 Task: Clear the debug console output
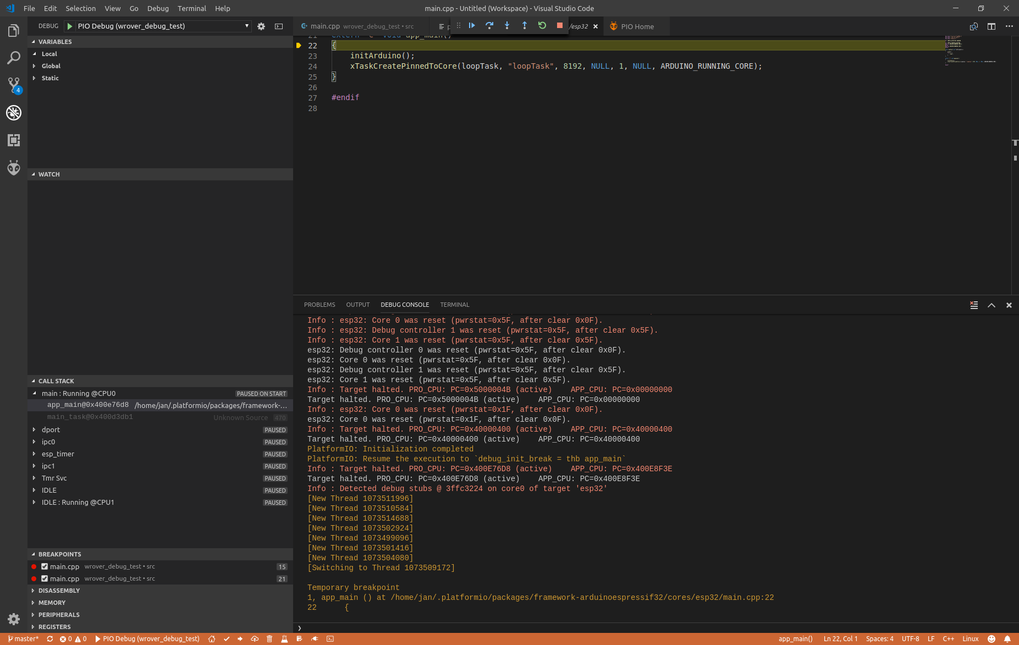click(x=974, y=305)
